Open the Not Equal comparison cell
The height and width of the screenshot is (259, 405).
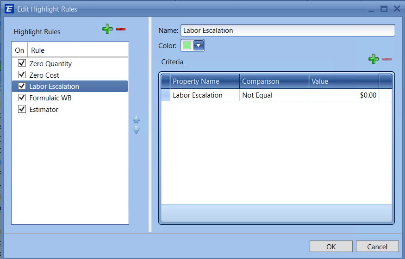(274, 95)
